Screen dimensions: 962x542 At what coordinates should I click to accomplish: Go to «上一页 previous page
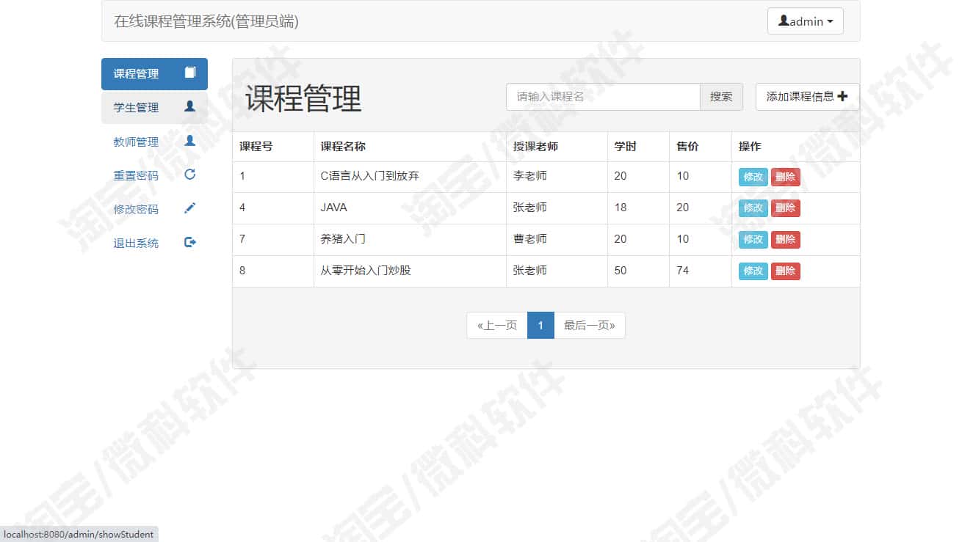click(497, 326)
